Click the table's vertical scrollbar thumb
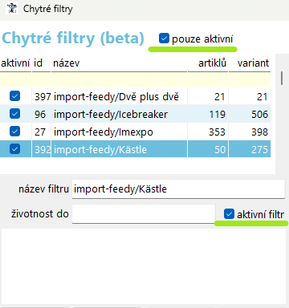The height and width of the screenshot is (308, 289). 282,78
